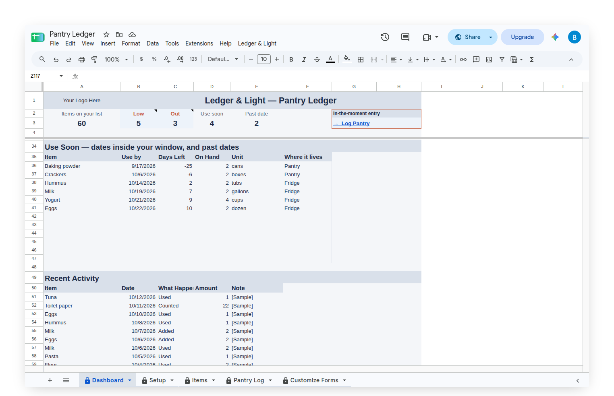
Task: Activate the paint format tool
Action: click(95, 59)
